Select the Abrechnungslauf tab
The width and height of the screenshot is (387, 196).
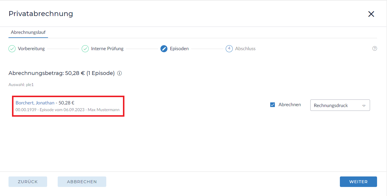(x=28, y=32)
